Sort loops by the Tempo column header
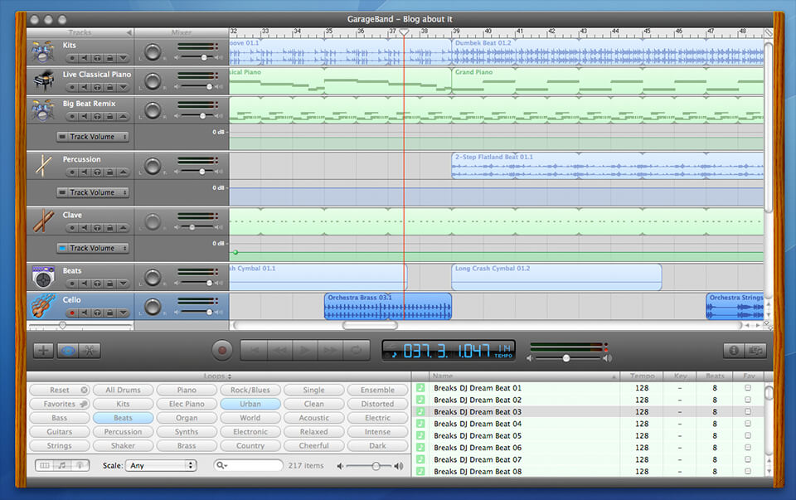 pos(642,376)
